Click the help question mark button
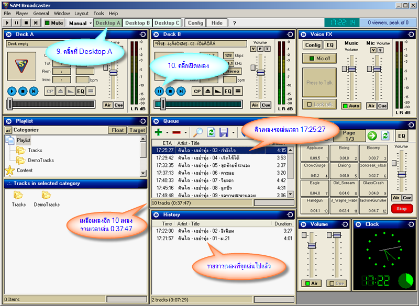 [234, 23]
